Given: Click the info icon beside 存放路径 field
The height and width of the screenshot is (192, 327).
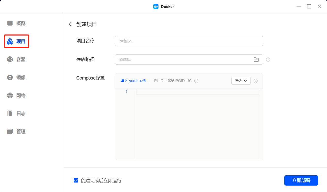Looking at the screenshot, I should (x=268, y=59).
